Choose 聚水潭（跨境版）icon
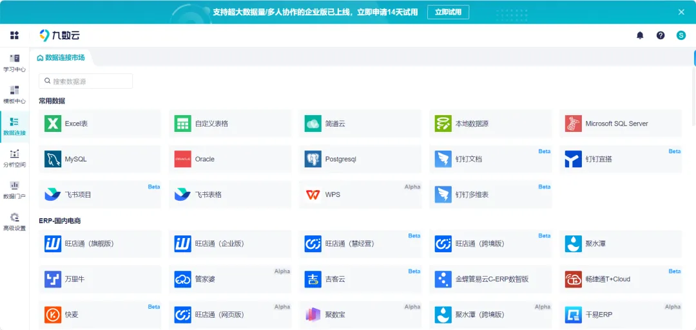696x330 pixels. (x=443, y=315)
